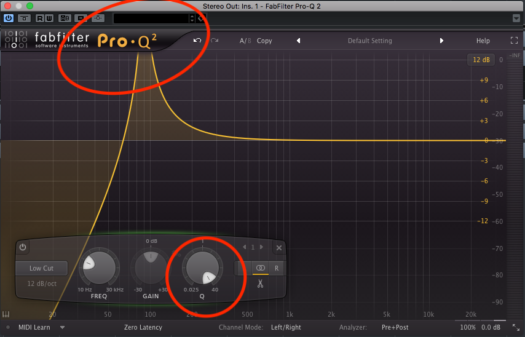Undo the last change
The image size is (525, 337).
tap(197, 41)
